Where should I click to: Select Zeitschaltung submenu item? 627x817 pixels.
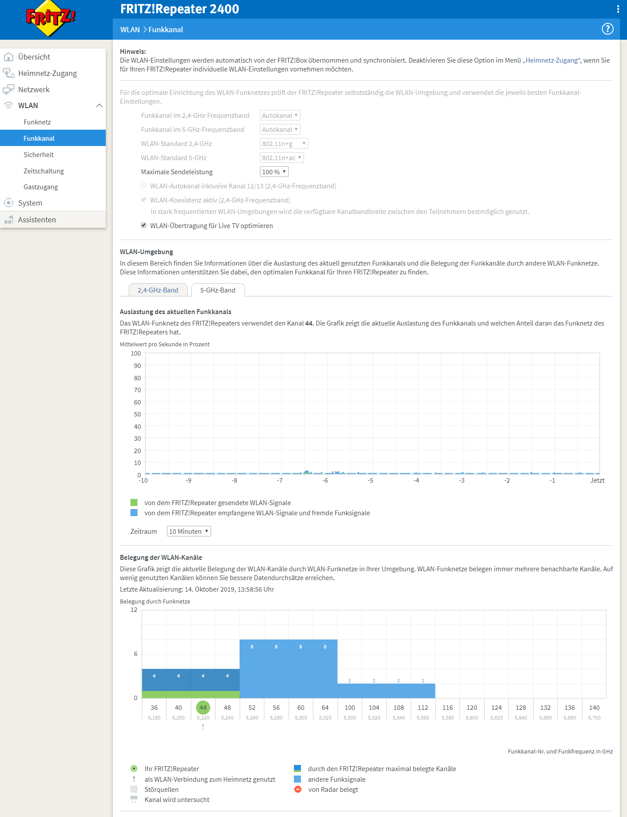[x=53, y=171]
